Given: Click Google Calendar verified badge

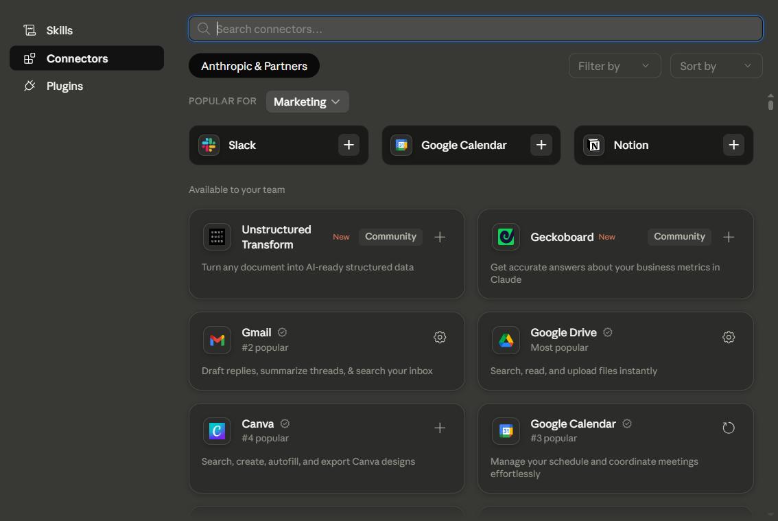Looking at the screenshot, I should tap(626, 424).
